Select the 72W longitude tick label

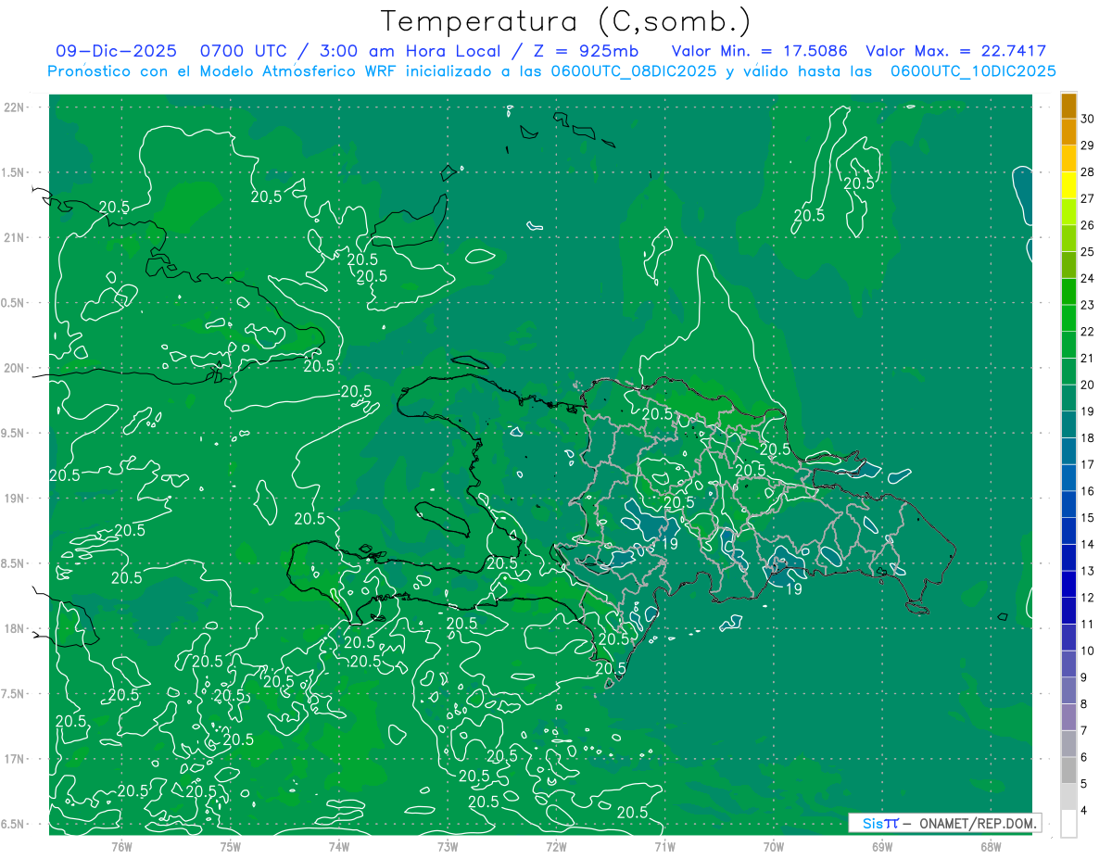[x=556, y=846]
